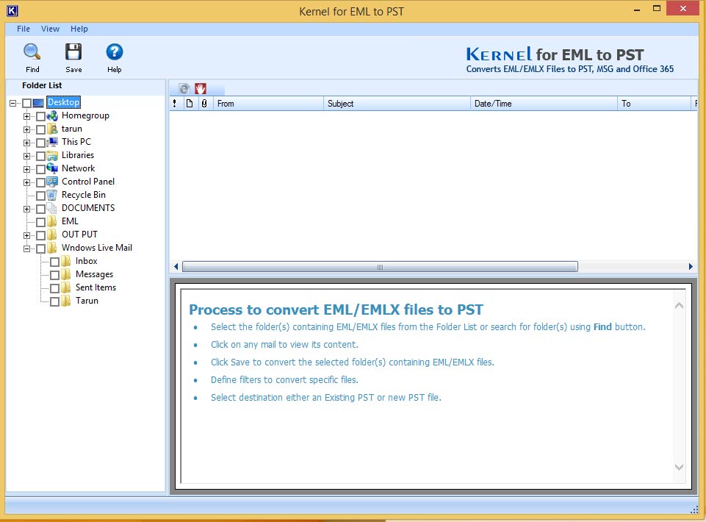Click the tarun user folder icon
The width and height of the screenshot is (706, 522).
(52, 129)
